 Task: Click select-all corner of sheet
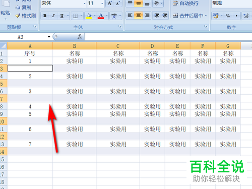point(4,46)
